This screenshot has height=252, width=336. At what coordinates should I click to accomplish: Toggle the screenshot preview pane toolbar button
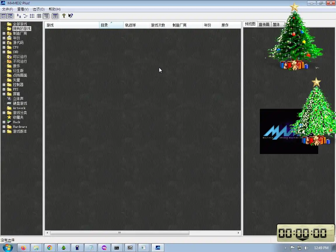click(10, 16)
